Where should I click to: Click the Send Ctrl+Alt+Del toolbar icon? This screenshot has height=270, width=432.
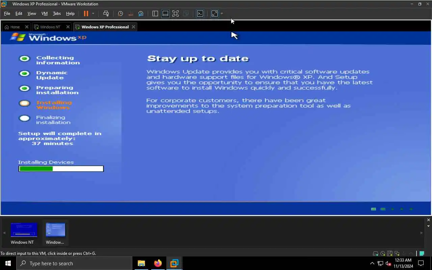pyautogui.click(x=106, y=13)
